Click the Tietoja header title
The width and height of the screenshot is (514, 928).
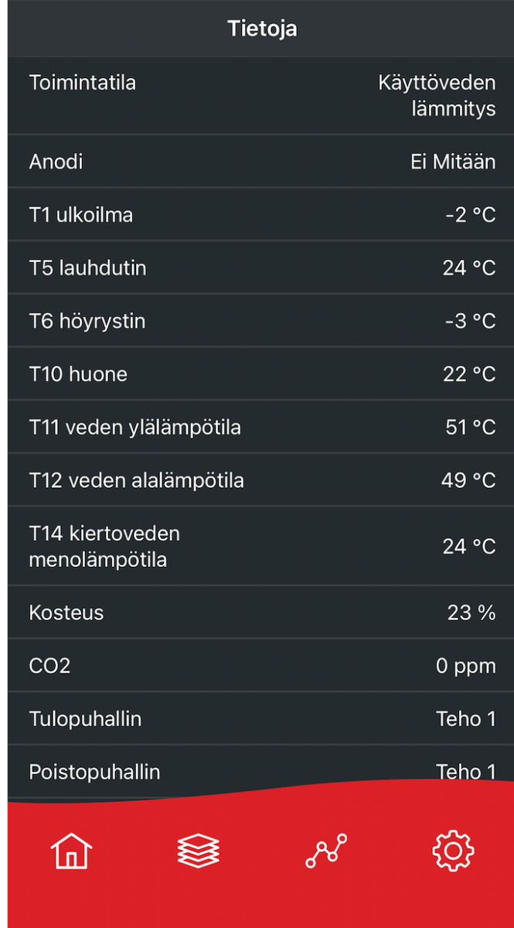pos(262,29)
